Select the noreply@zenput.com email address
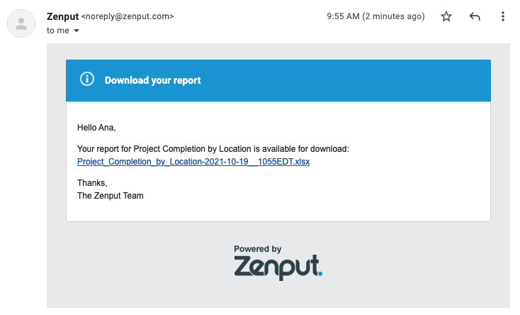 (x=128, y=16)
